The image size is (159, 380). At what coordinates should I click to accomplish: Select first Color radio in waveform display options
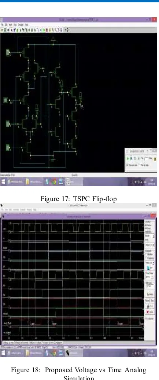coord(146,225)
